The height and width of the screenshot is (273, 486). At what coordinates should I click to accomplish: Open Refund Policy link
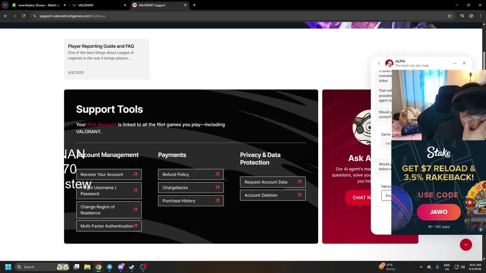click(191, 174)
